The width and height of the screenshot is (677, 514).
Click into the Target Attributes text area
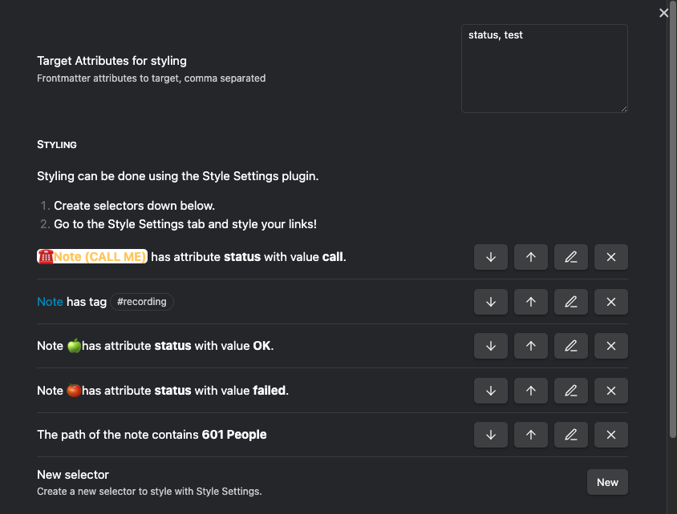pyautogui.click(x=544, y=68)
